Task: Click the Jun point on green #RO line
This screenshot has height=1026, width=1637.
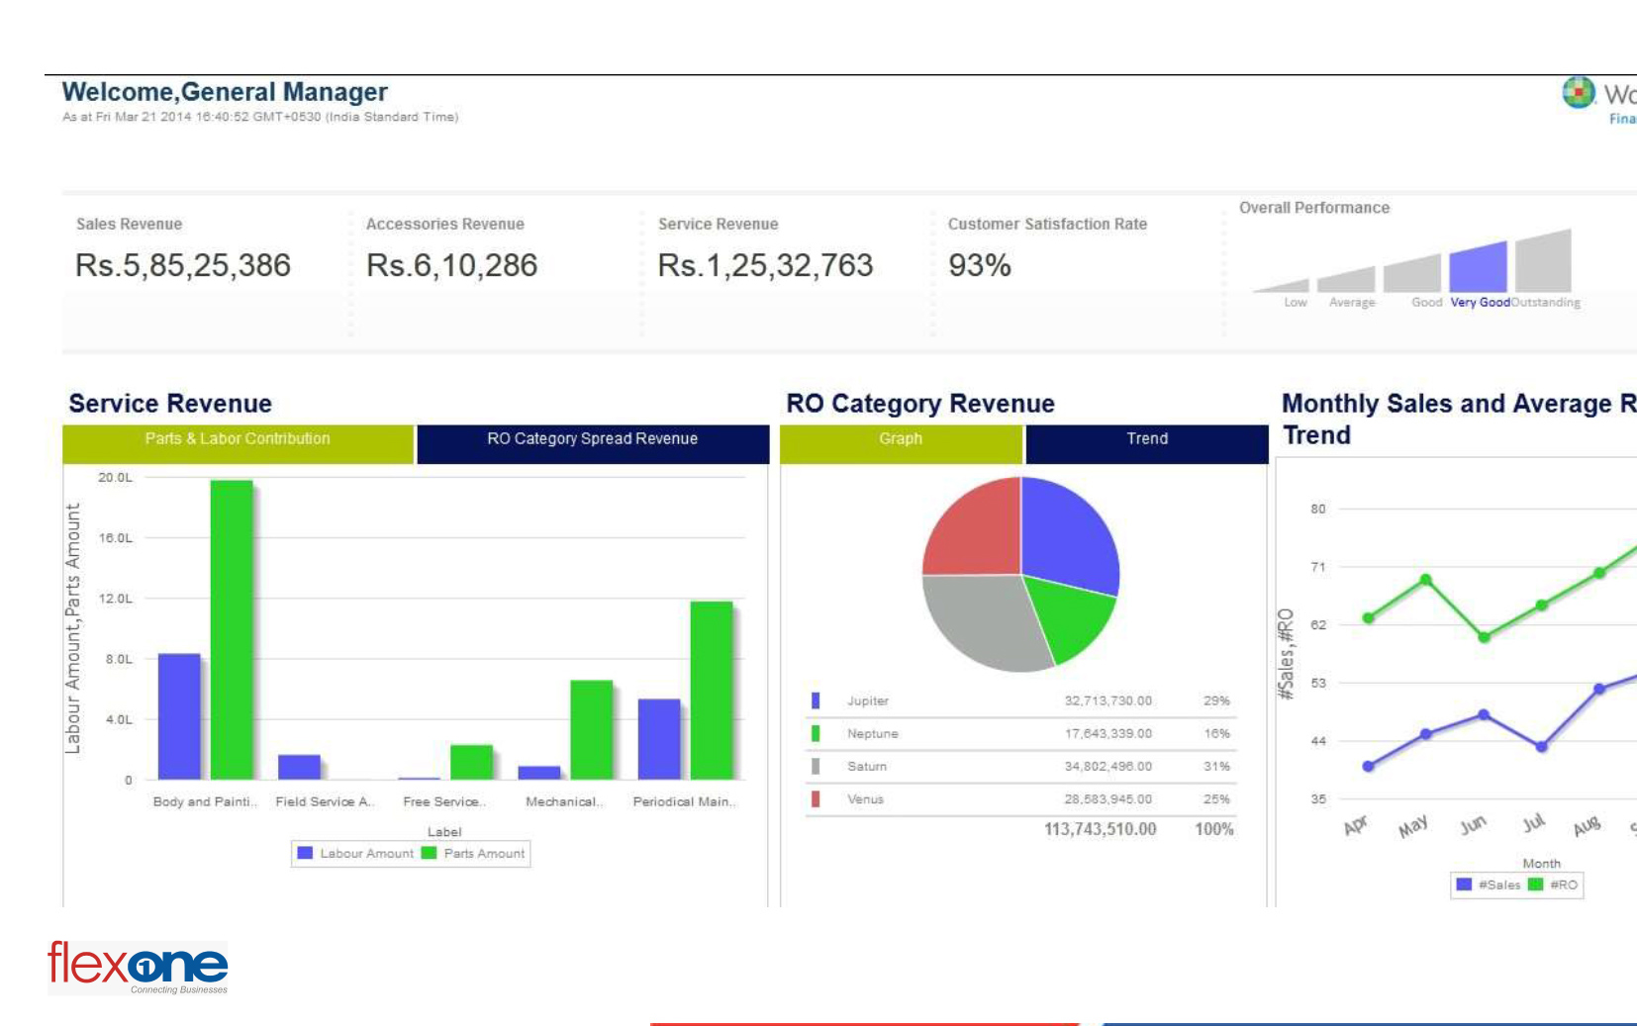Action: point(1484,637)
